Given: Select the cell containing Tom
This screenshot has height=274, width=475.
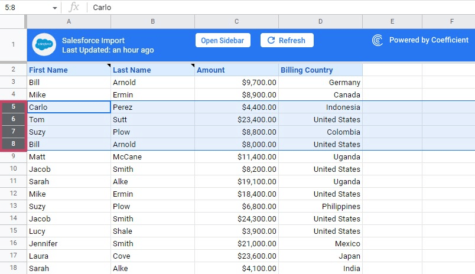Looking at the screenshot, I should [x=69, y=120].
